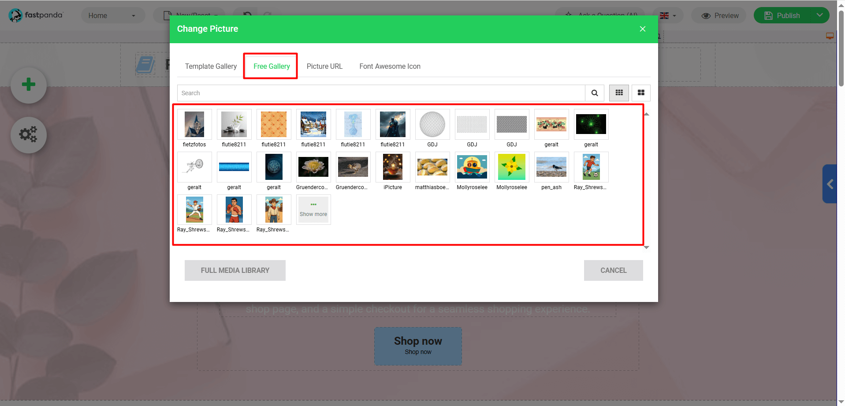
Task: Cancel the Change Picture dialog
Action: click(613, 270)
